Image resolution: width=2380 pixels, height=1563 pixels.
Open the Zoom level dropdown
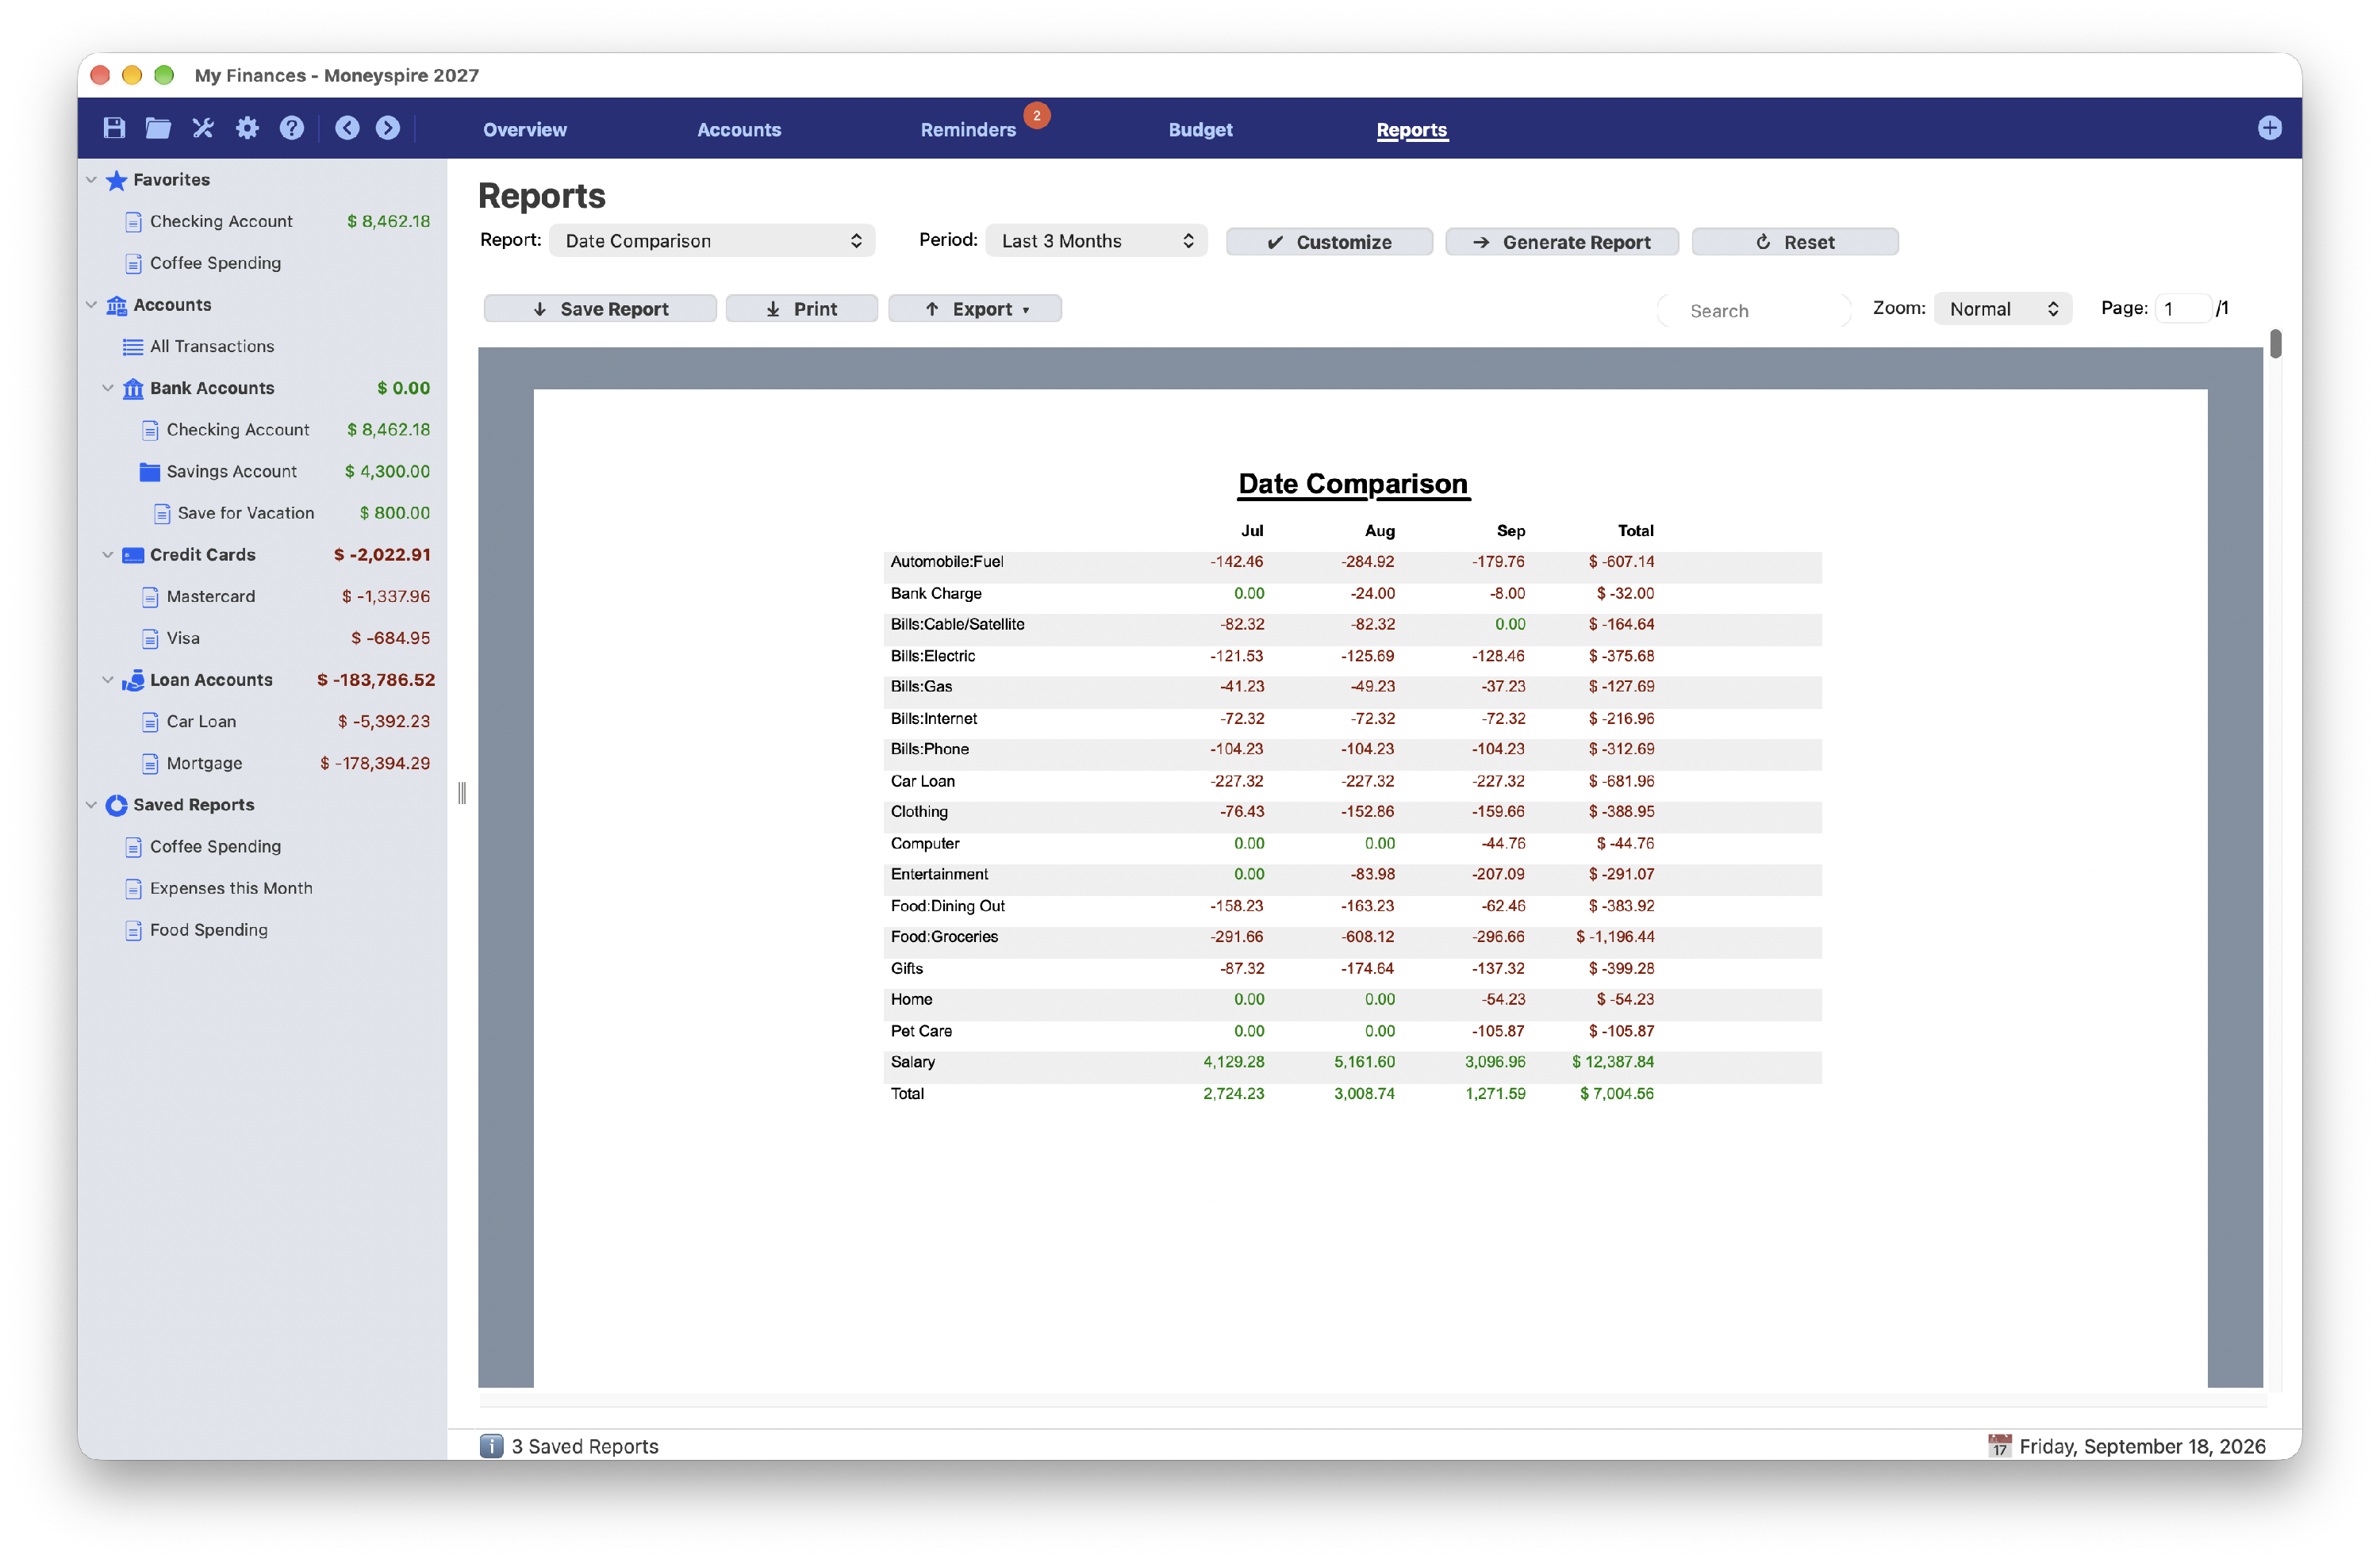2002,308
